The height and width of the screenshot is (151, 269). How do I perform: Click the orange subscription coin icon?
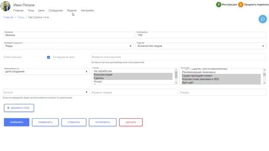point(241,5)
